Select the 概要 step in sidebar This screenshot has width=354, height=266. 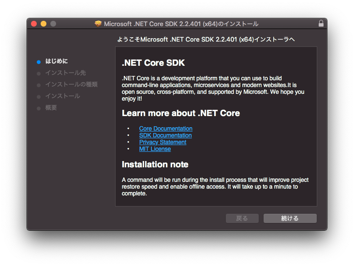[51, 108]
